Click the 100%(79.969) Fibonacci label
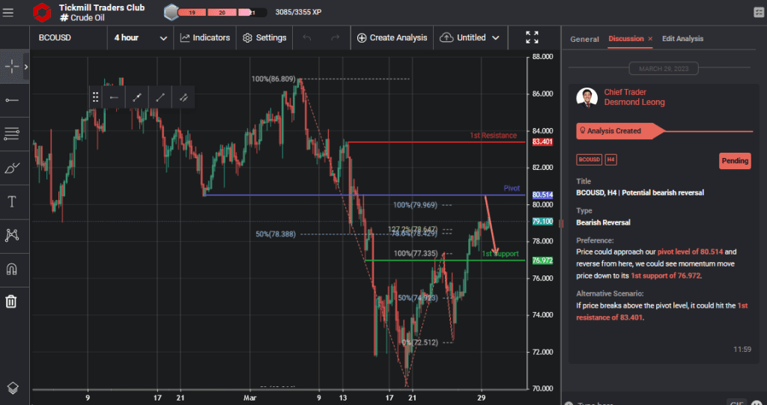This screenshot has height=405, width=767. coord(415,205)
